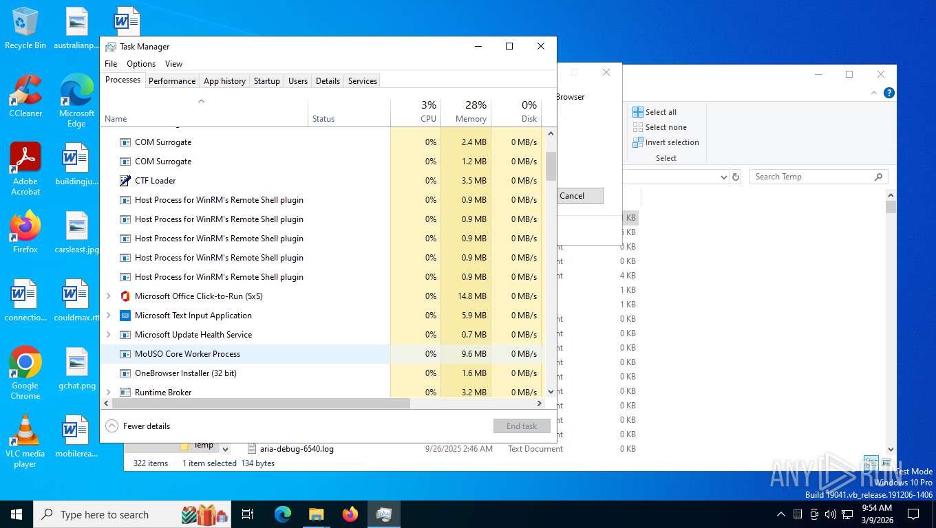Switch Explorer to details view icon
This screenshot has height=528, width=936.
[x=871, y=463]
